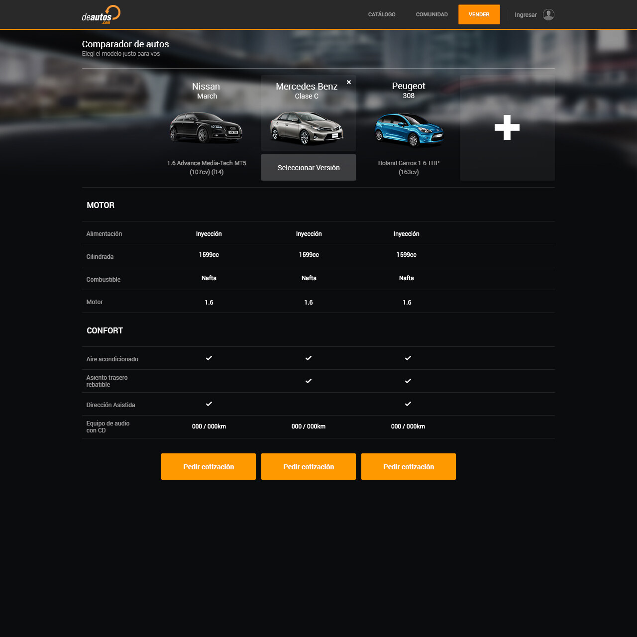
Task: Add another car with the plus icon
Action: click(x=507, y=127)
